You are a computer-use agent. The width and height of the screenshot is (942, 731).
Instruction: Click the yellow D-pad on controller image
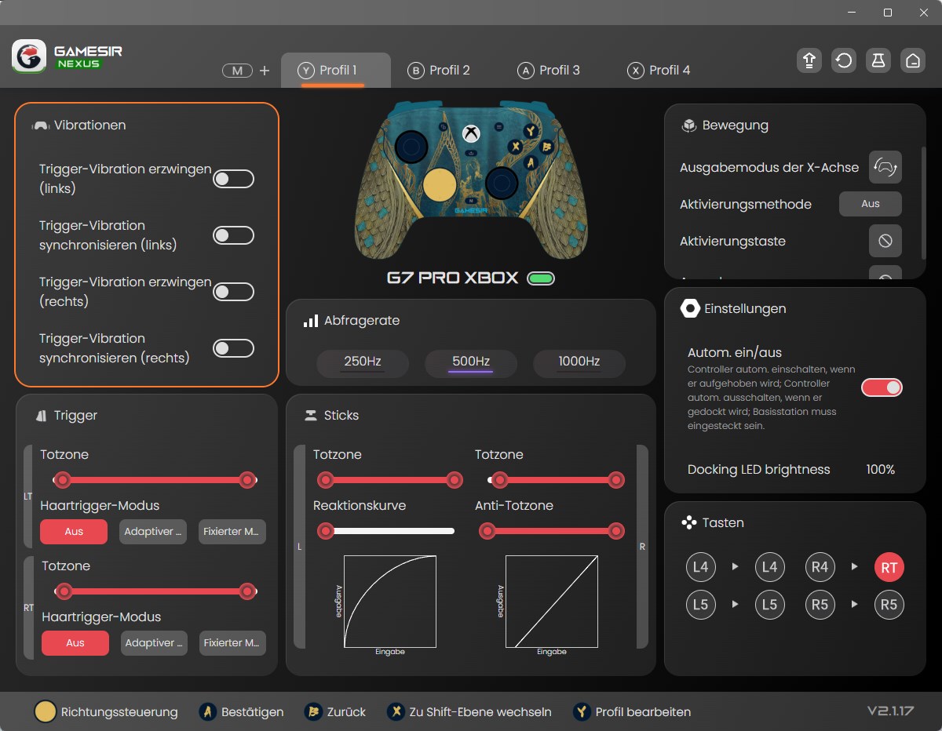(440, 184)
